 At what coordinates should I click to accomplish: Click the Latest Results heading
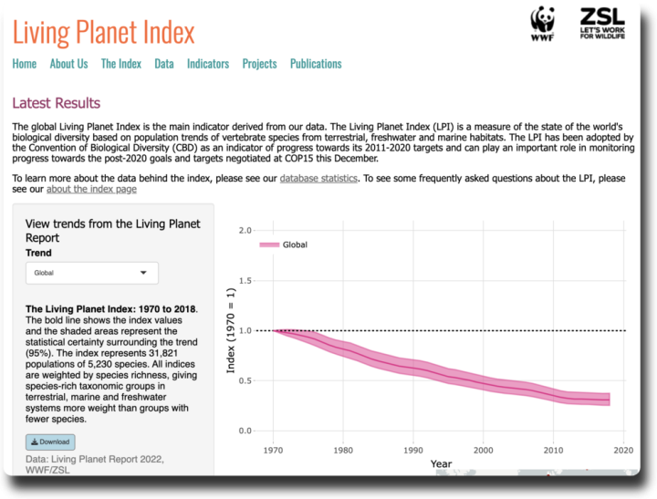click(57, 103)
